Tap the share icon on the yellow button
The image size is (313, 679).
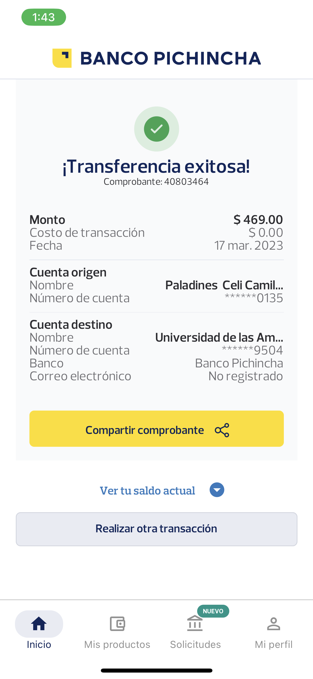[222, 430]
